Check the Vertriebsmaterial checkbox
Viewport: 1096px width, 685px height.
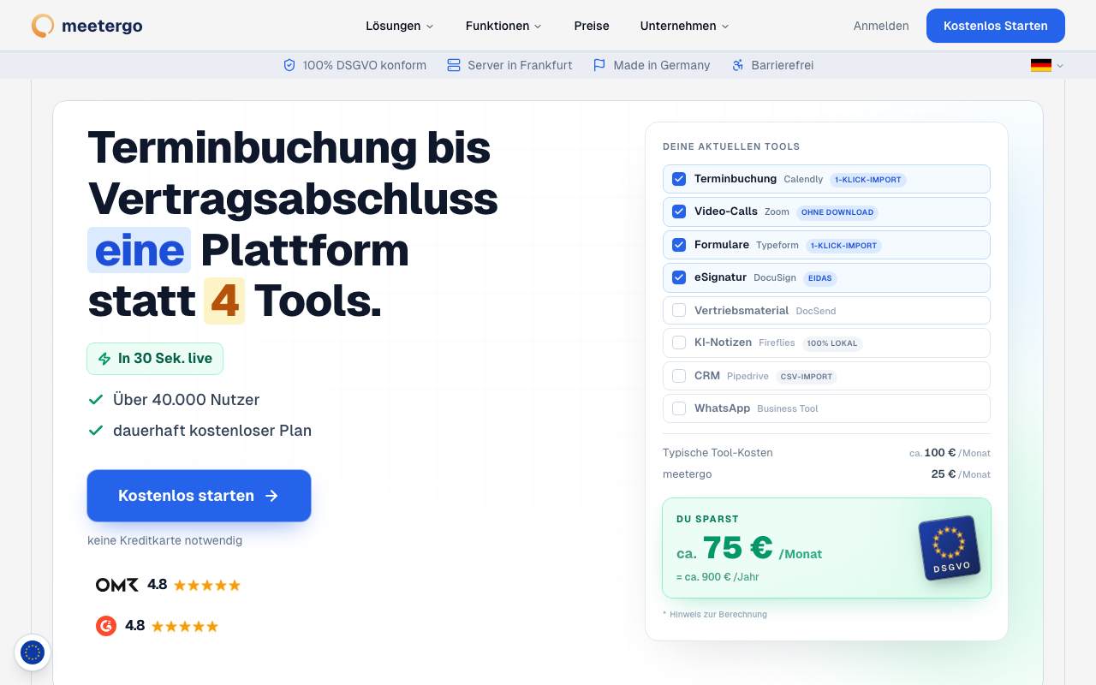click(679, 310)
